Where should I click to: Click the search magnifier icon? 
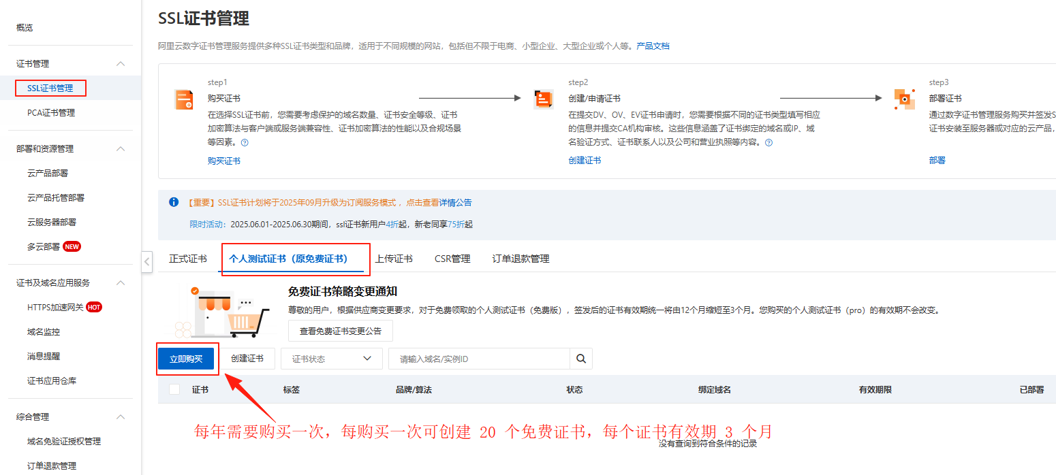click(581, 359)
